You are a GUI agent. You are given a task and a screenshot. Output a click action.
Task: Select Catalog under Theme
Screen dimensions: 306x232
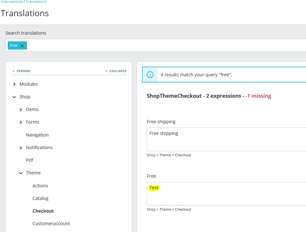[x=41, y=198]
